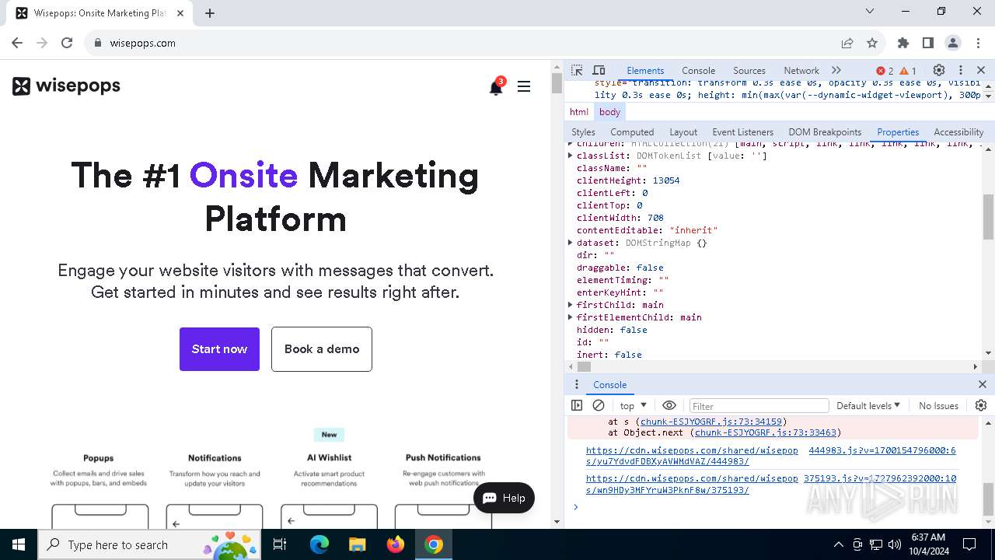Open File Explorer from the taskbar
This screenshot has width=995, height=560.
click(x=358, y=544)
